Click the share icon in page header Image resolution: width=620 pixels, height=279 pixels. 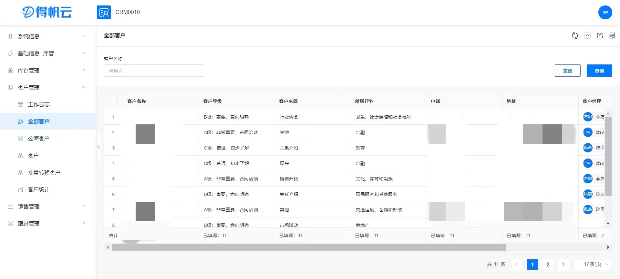pos(600,36)
